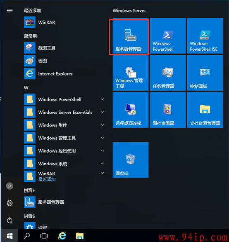The width and height of the screenshot is (229, 242).
Task: Open File Explorer from the taskbar
Action: point(80,236)
